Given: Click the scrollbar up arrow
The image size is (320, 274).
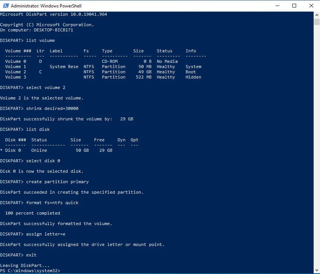Looking at the screenshot, I should [317, 15].
